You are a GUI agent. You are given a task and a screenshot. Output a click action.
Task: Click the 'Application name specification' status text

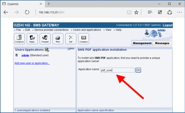tap(96, 110)
